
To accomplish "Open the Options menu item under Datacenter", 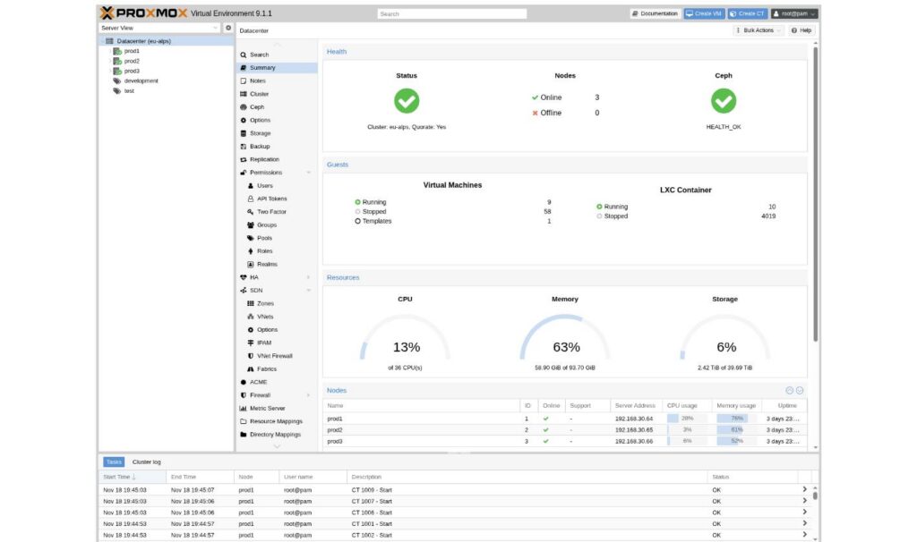I will pos(278,121).
